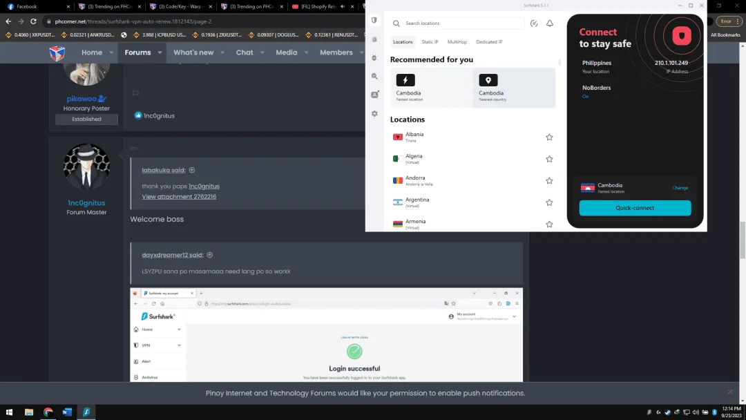Favorite Argentina with its star
This screenshot has width=746, height=420.
[549, 202]
